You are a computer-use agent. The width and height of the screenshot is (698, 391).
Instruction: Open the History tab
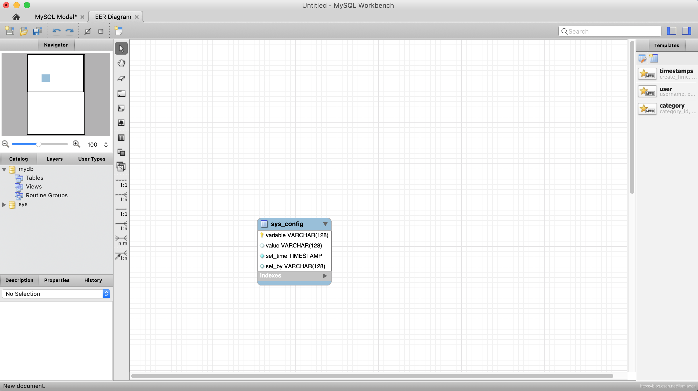coord(93,280)
